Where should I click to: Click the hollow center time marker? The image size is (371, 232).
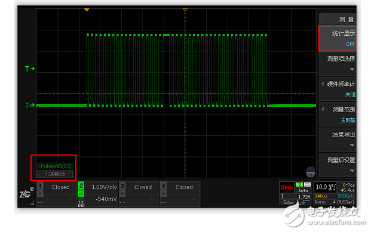click(185, 10)
